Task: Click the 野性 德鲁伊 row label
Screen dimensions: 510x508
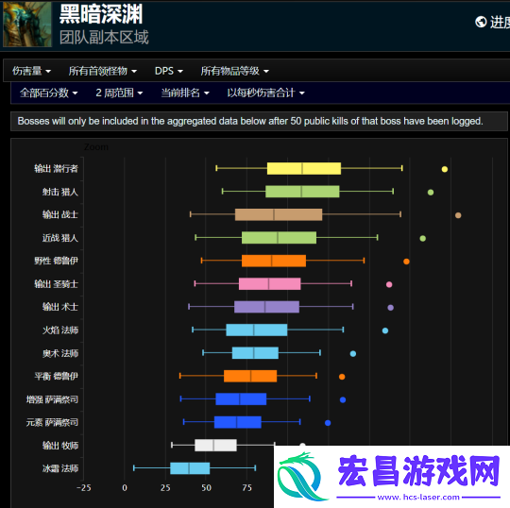Action: point(57,261)
